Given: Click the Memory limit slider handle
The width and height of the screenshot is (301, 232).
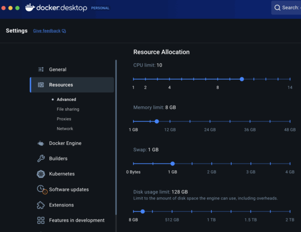Looking at the screenshot, I should click(157, 121).
